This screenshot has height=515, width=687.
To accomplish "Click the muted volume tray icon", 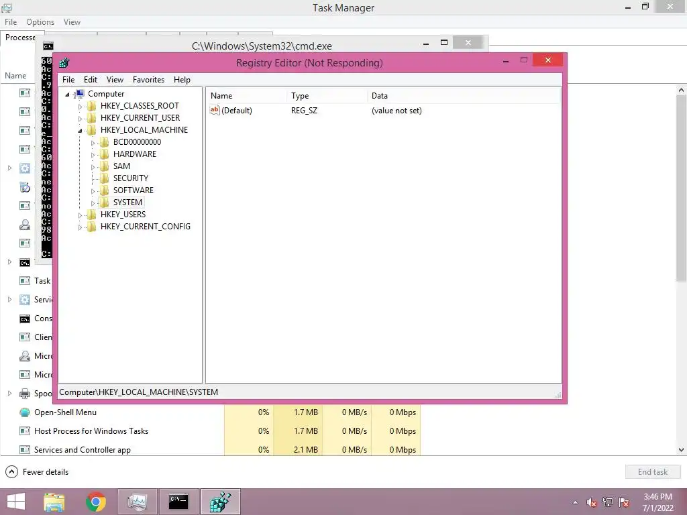I will [x=592, y=502].
